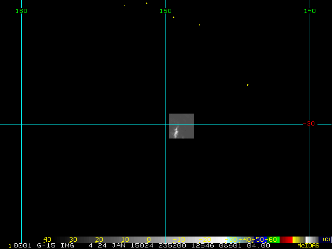Image resolution: width=332 pixels, height=249 pixels.
Task: Click the 0 mark on temperature scale
Action: tap(149, 240)
